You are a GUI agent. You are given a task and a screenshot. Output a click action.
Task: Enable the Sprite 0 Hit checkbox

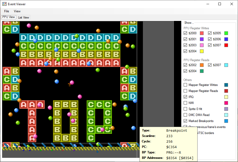(185, 109)
